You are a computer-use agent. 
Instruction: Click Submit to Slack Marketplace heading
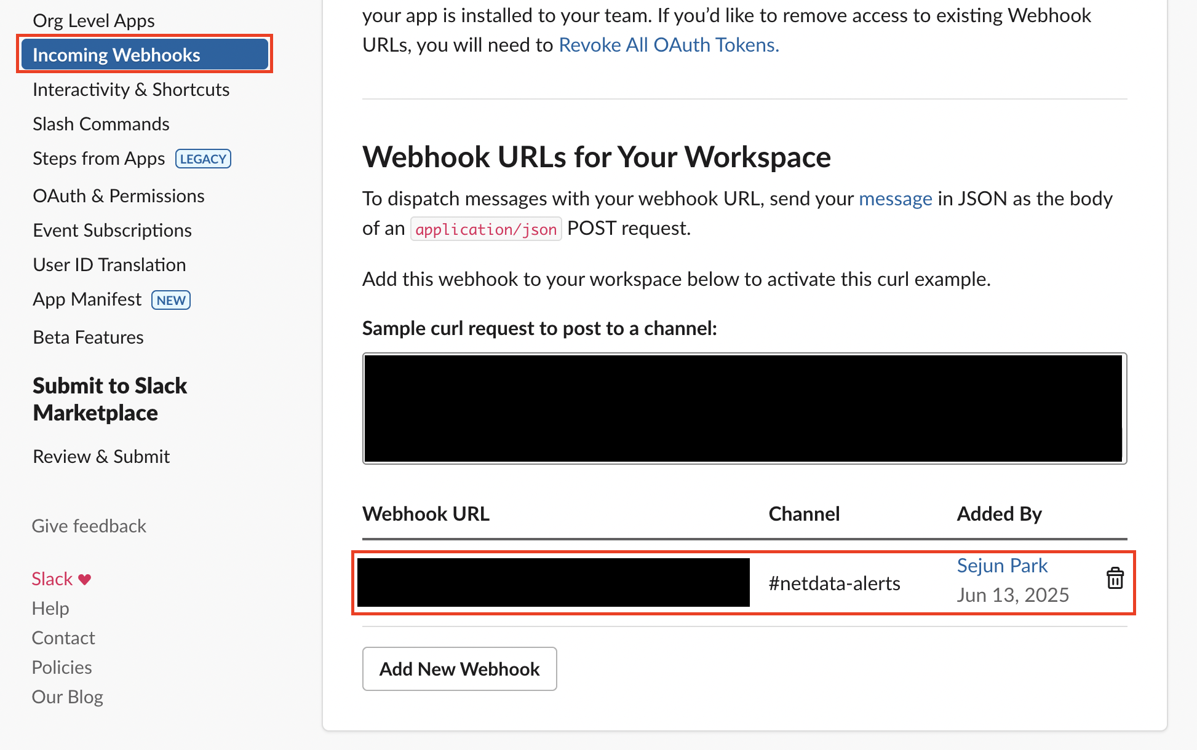[109, 399]
